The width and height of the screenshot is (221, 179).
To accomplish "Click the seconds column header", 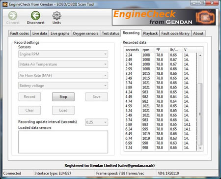I will click(132, 50).
